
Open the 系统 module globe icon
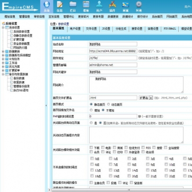[47, 4]
